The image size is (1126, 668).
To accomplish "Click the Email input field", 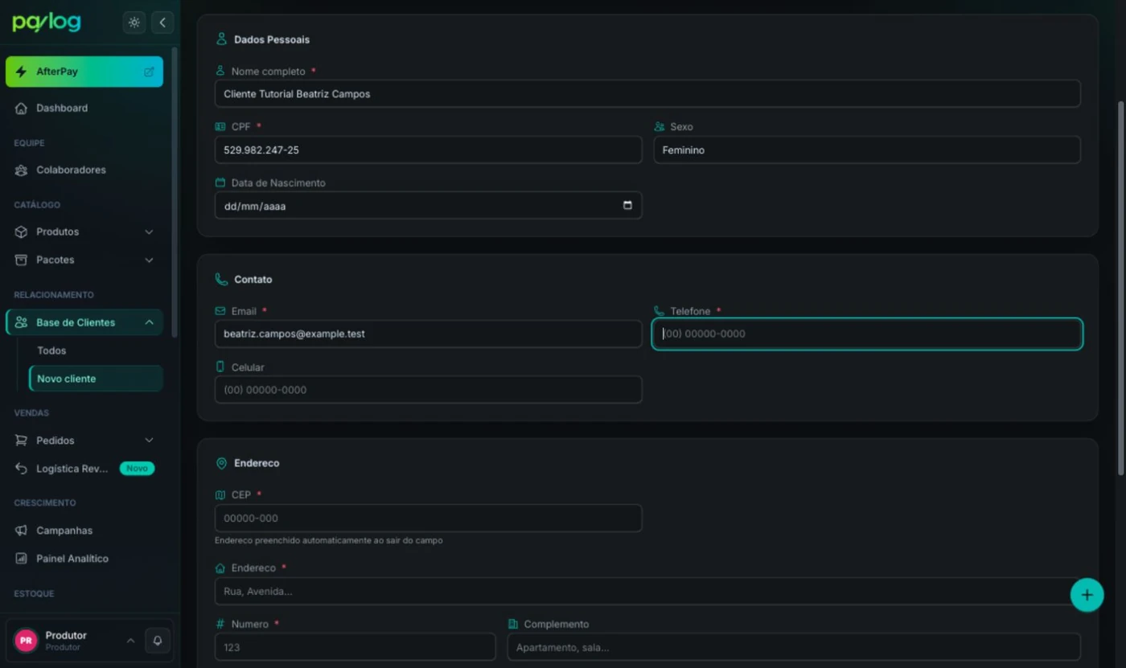I will tap(428, 334).
